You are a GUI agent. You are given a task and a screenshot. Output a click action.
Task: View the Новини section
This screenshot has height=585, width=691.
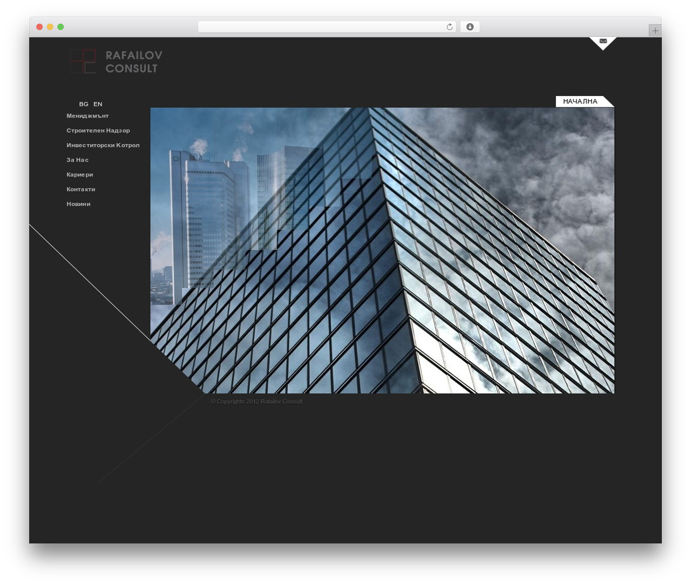click(78, 204)
